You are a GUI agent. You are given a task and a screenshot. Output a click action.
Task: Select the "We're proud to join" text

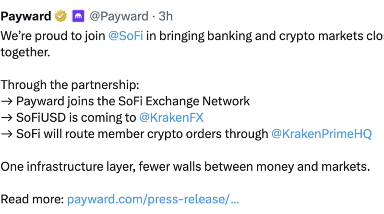tap(53, 36)
